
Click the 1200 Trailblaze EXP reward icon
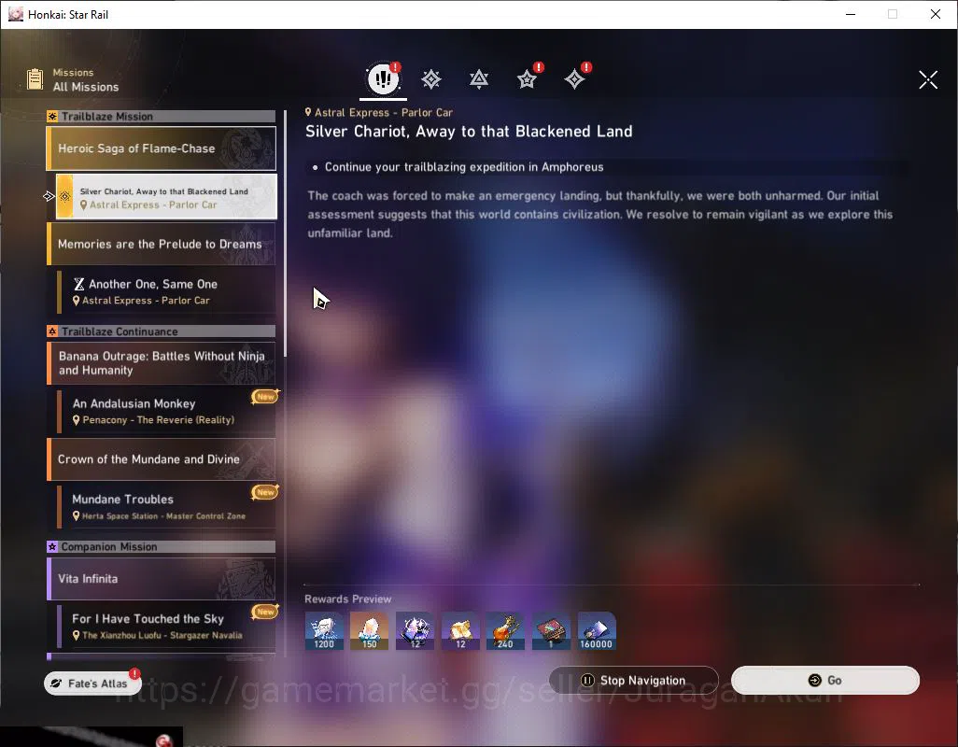pyautogui.click(x=324, y=631)
